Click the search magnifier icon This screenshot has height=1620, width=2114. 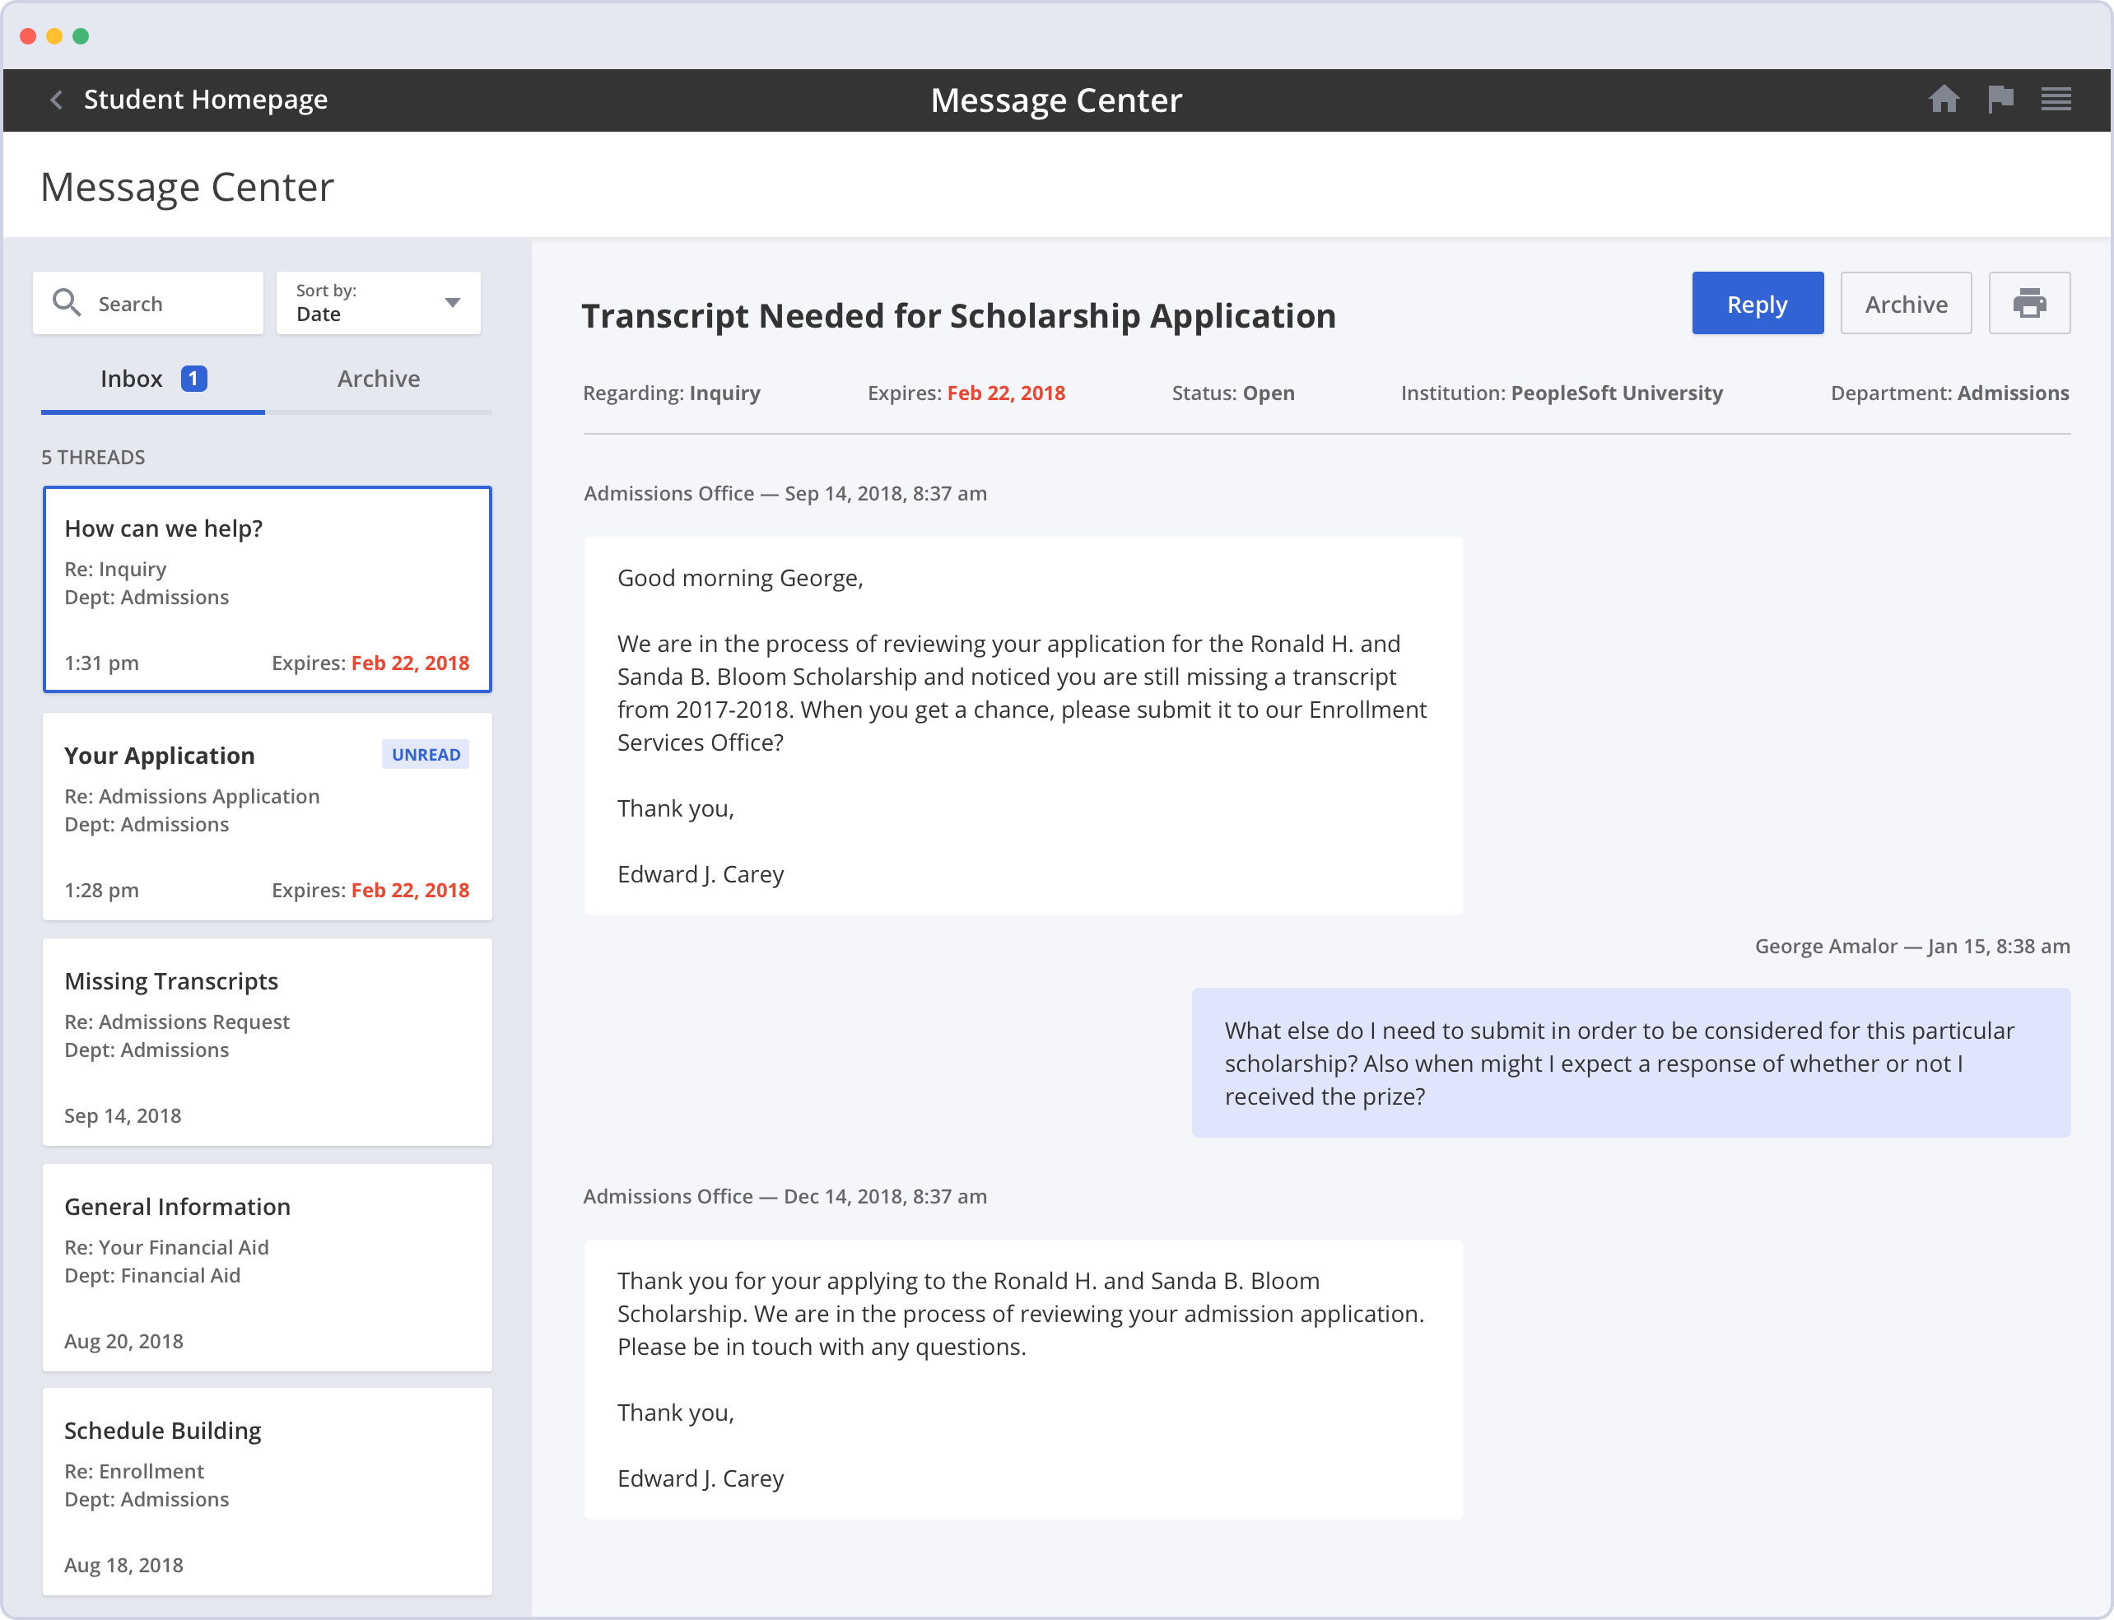tap(67, 303)
